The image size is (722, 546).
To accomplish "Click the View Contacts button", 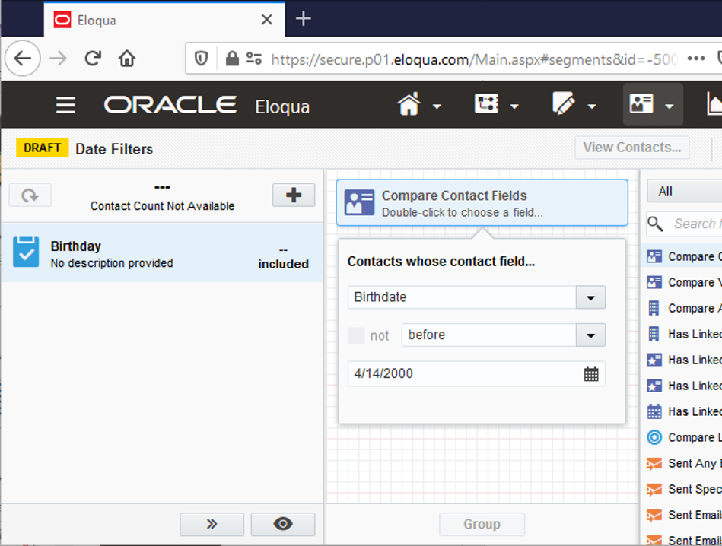I will tap(631, 148).
